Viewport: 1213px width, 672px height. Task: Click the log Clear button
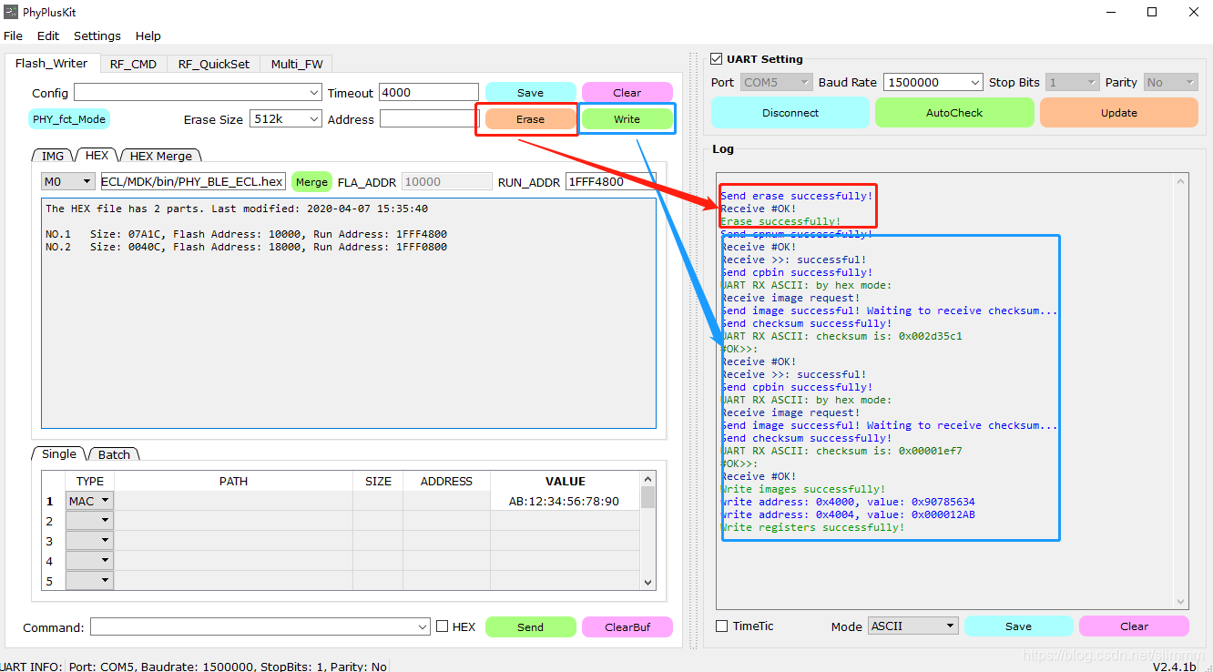[x=1134, y=626]
